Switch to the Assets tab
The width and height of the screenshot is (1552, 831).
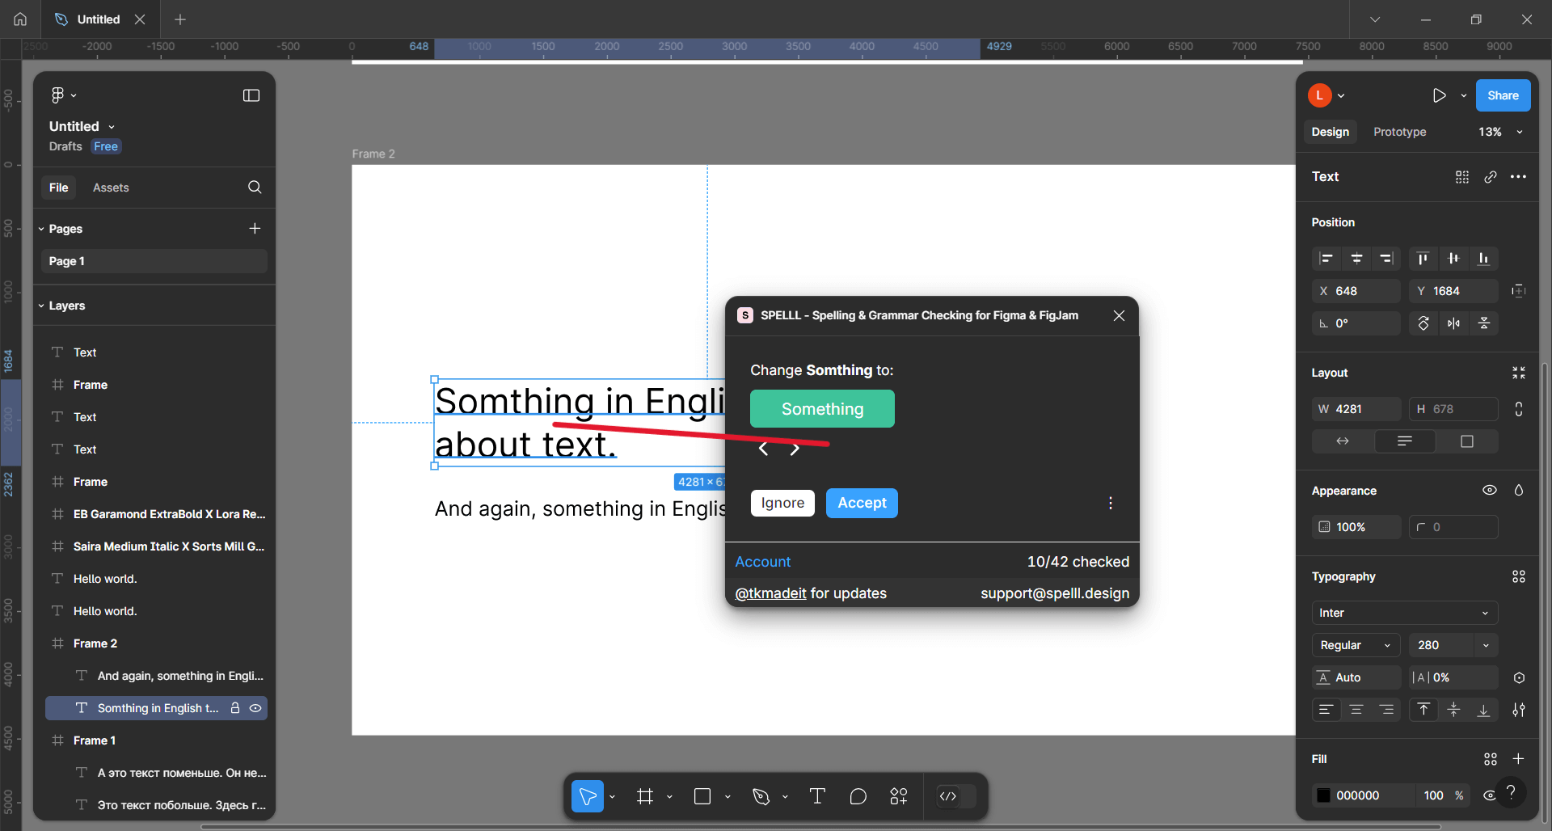pyautogui.click(x=111, y=188)
